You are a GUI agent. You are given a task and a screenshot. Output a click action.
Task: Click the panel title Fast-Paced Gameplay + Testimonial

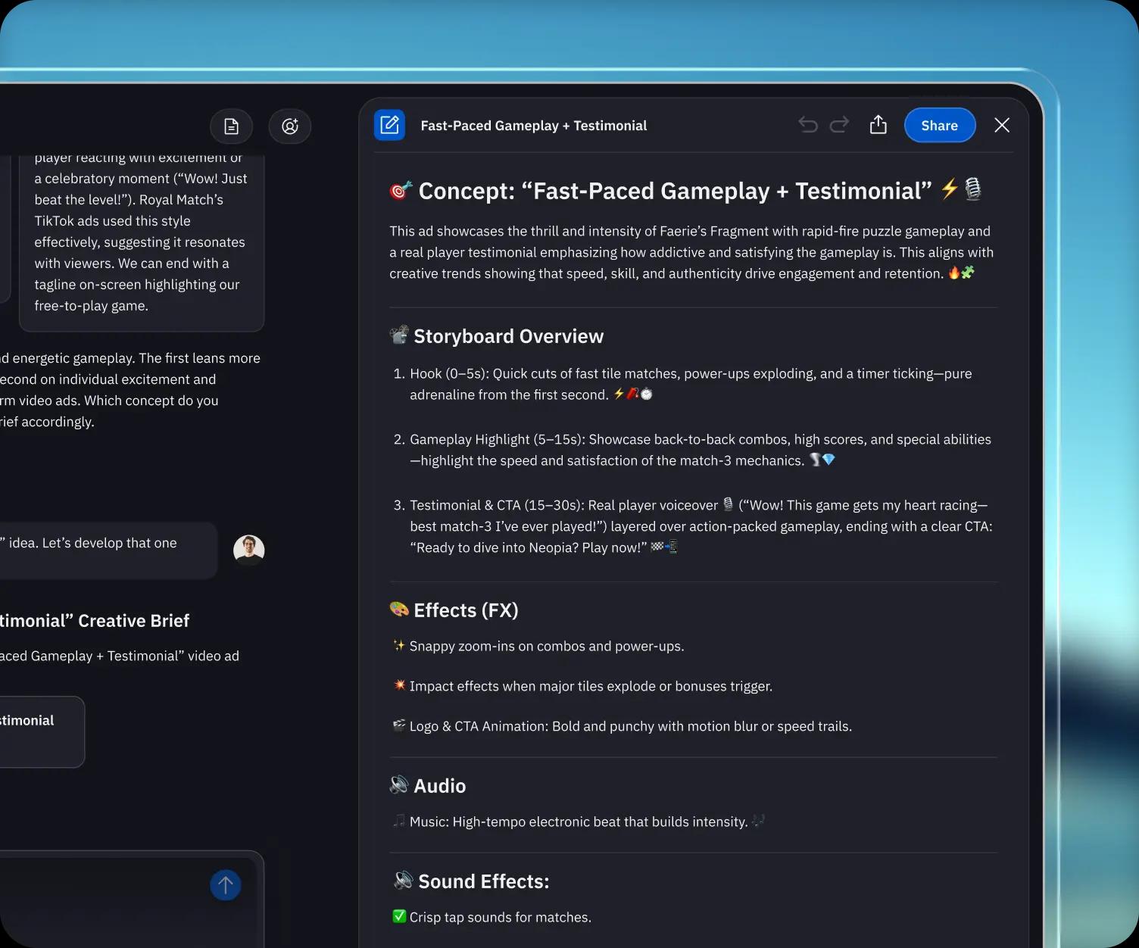coord(533,126)
